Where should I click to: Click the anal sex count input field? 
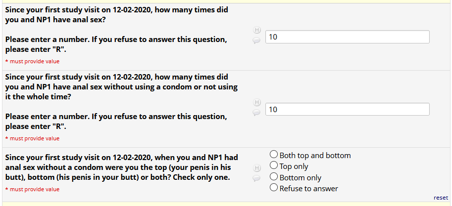(x=347, y=37)
